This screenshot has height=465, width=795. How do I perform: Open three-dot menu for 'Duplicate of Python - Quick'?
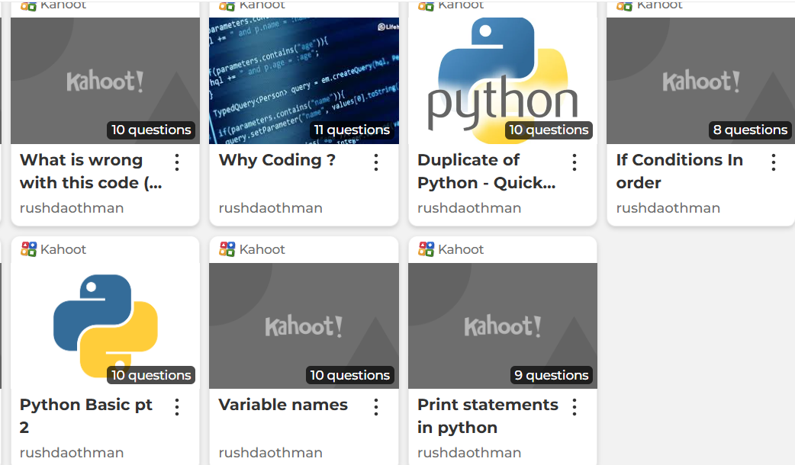(575, 162)
